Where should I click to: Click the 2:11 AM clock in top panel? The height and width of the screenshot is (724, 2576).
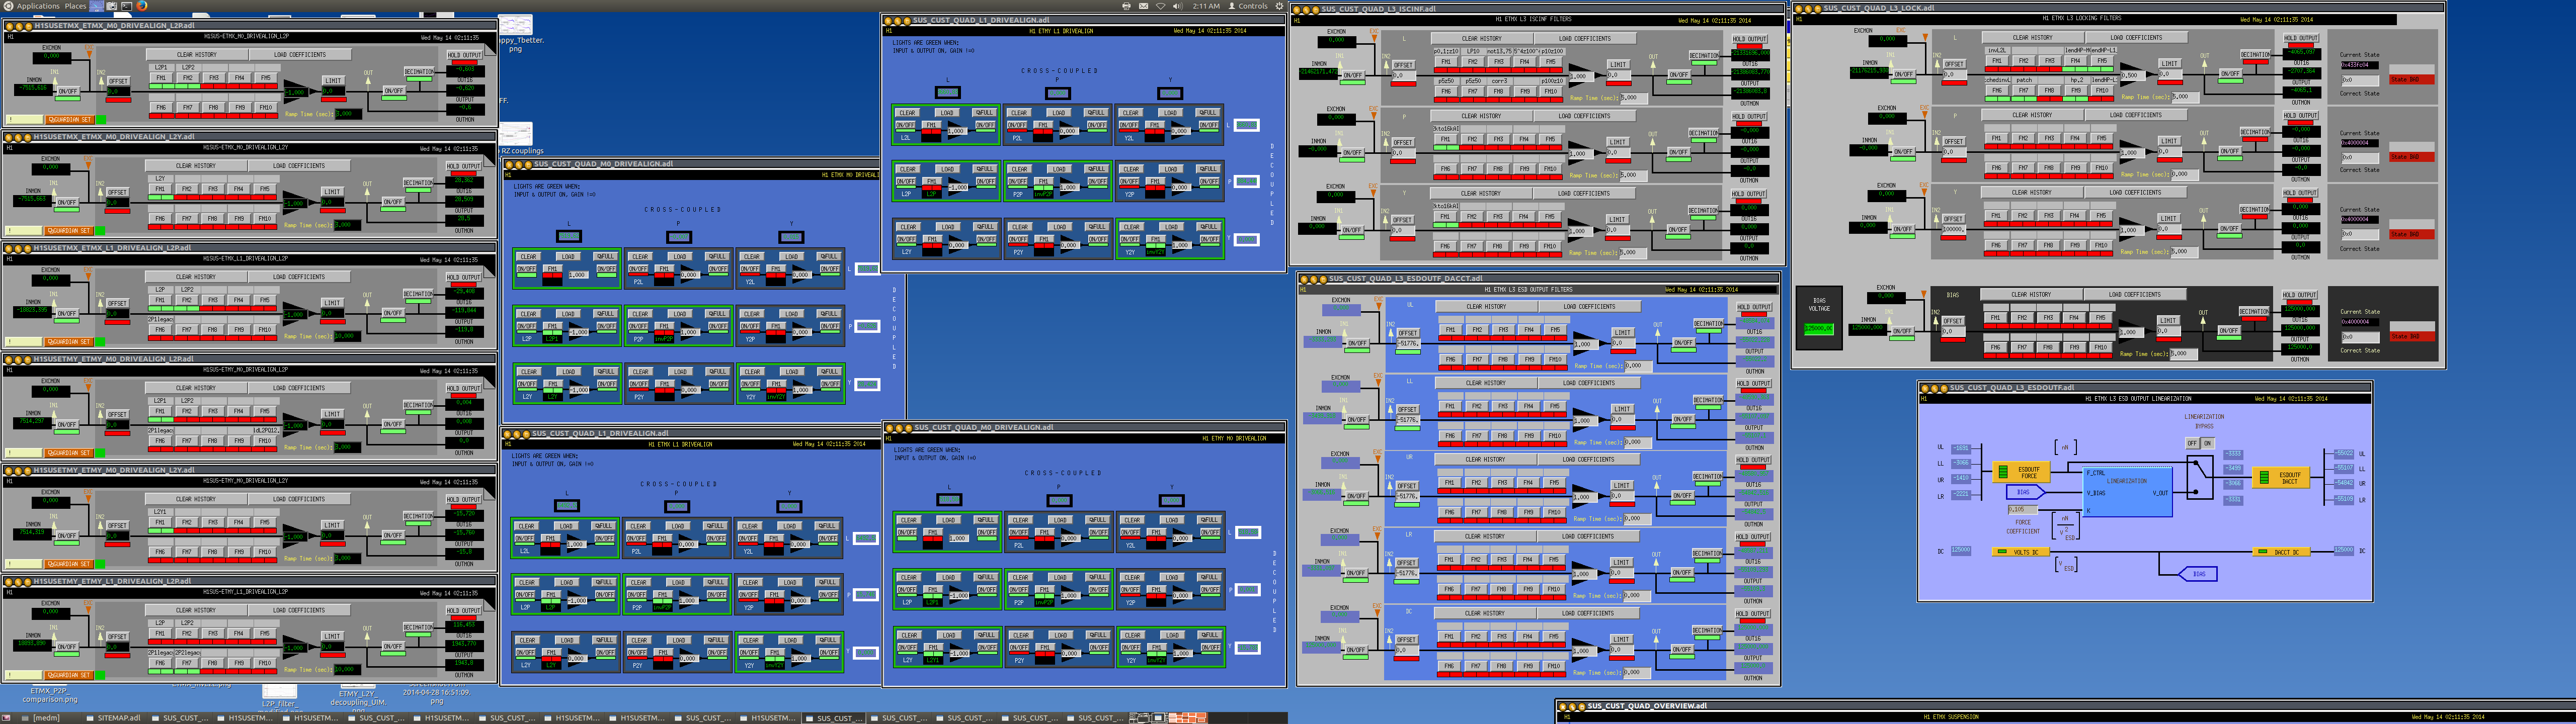pos(1206,6)
